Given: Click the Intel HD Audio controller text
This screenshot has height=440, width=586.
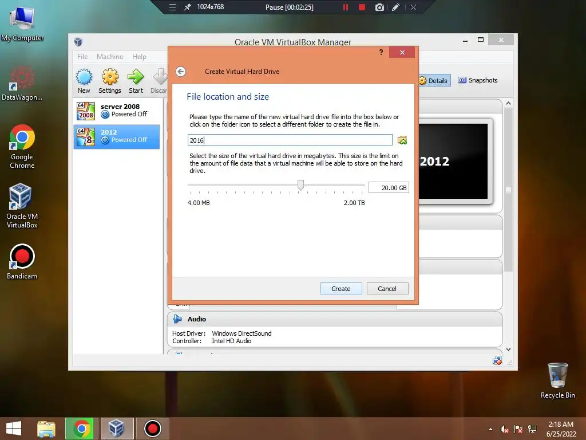Looking at the screenshot, I should click(232, 341).
